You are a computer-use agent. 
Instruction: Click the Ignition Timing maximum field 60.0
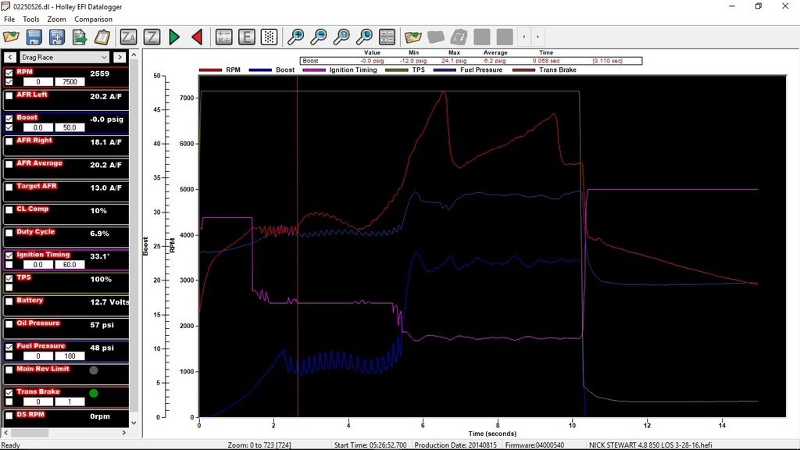coord(70,265)
